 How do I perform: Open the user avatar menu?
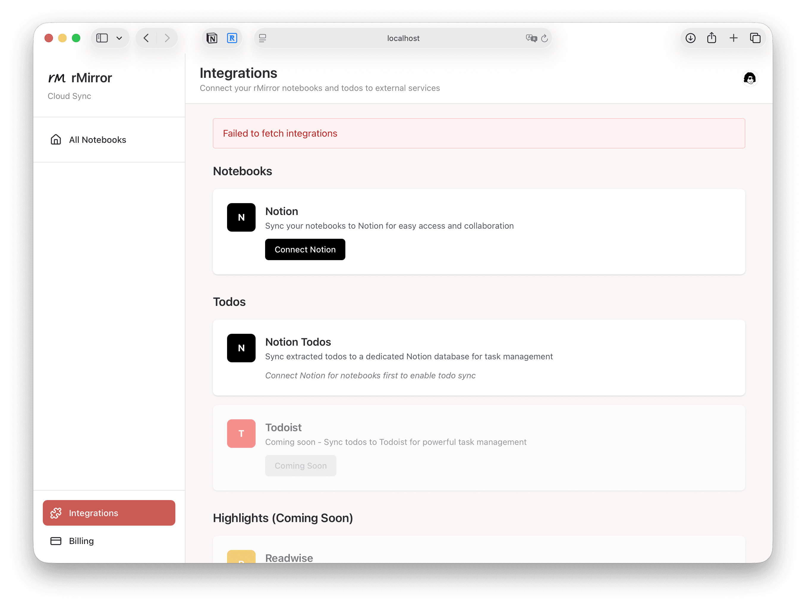point(750,78)
